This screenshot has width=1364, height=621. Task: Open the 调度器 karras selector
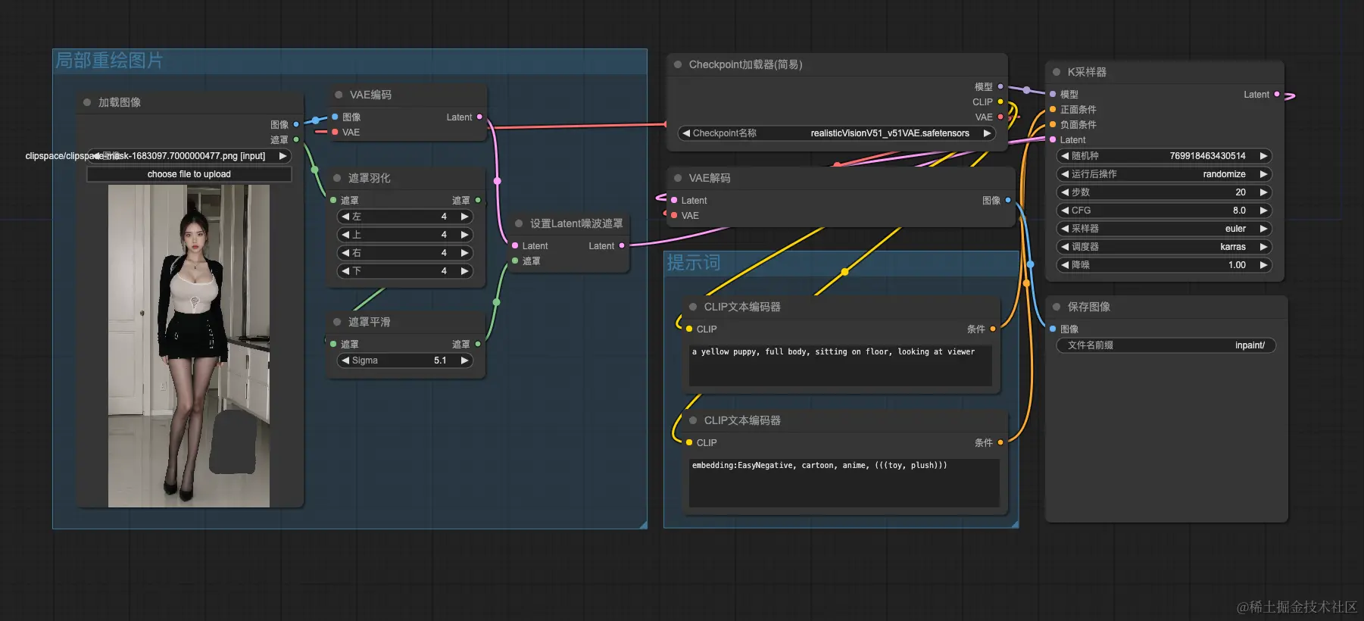click(1164, 247)
